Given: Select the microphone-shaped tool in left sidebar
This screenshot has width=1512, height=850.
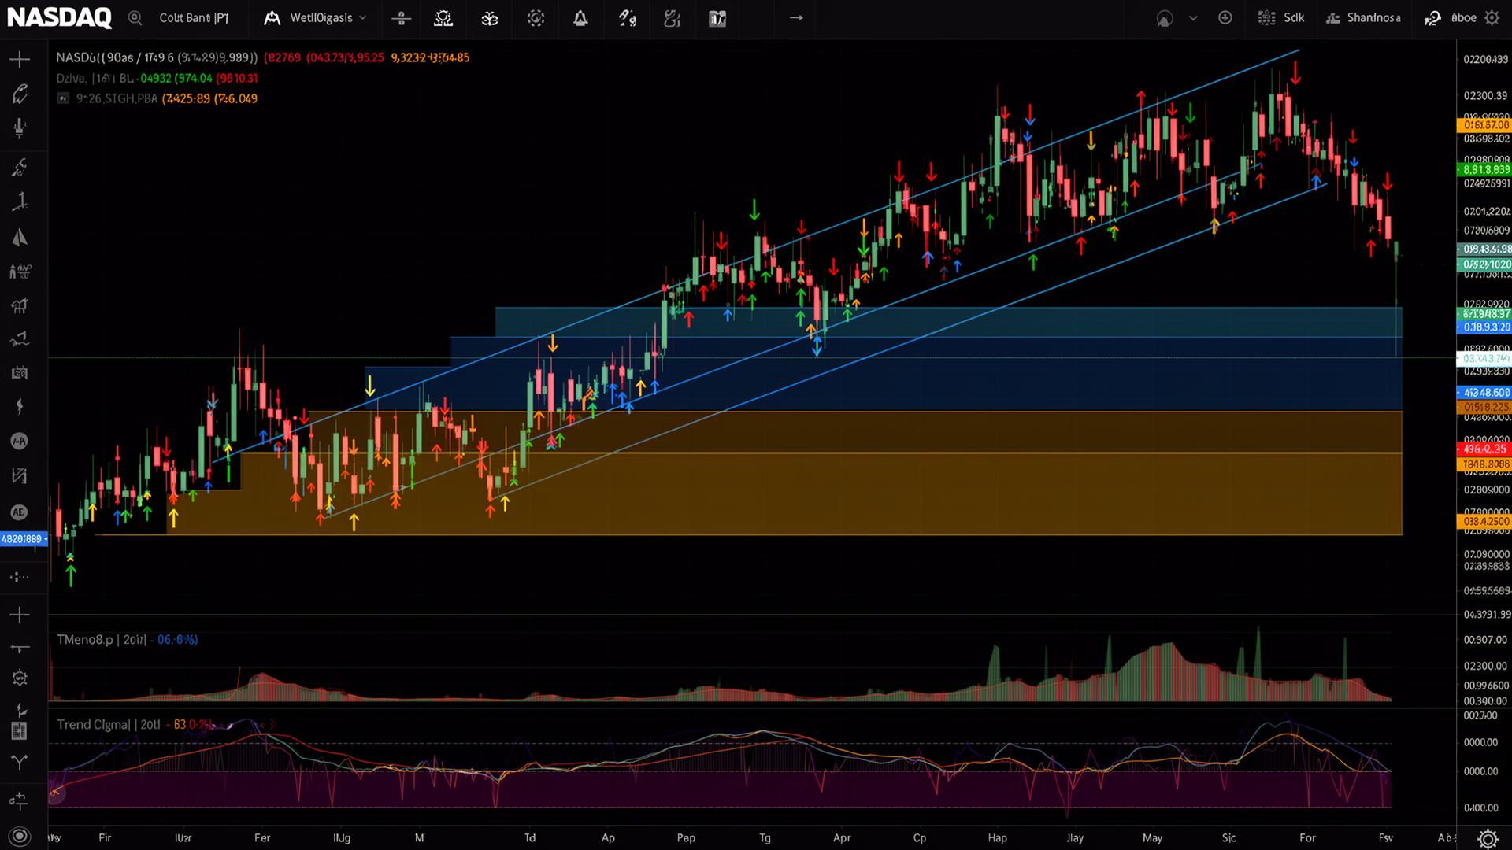Looking at the screenshot, I should 20,128.
